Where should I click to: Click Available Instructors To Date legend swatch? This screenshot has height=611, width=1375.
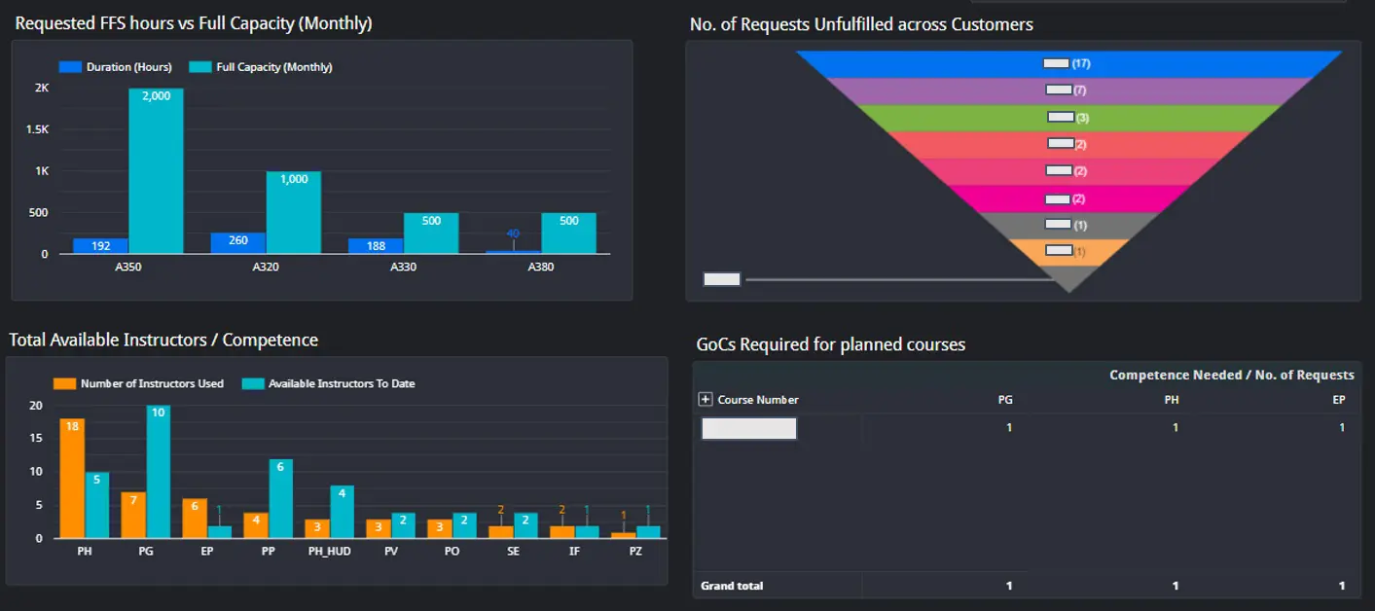coord(253,383)
